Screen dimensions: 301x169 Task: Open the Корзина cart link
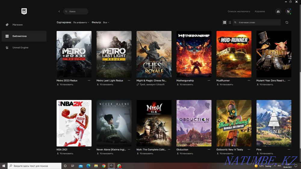[x=259, y=11]
